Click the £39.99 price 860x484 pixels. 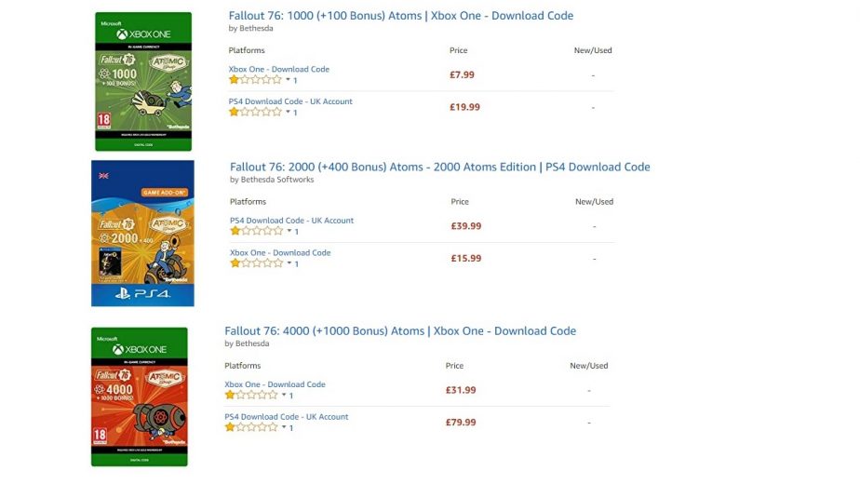click(x=466, y=226)
